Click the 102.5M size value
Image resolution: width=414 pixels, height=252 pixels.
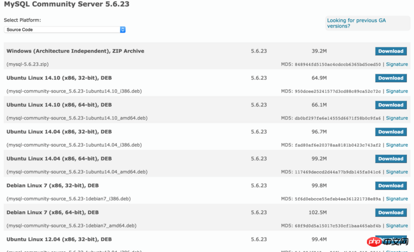[x=318, y=213]
